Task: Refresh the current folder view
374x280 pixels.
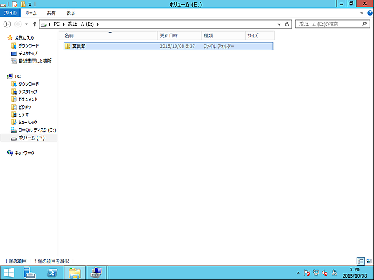Action: 287,24
